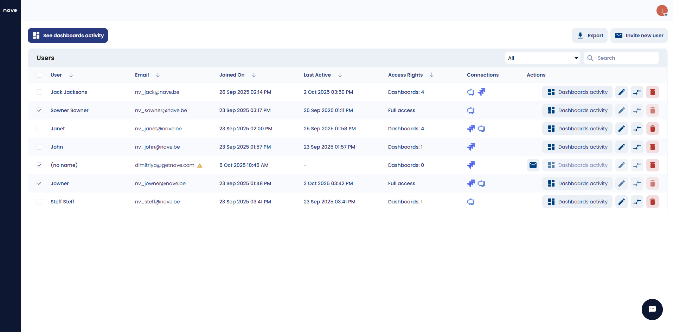Click the user avatar in the top right
The width and height of the screenshot is (673, 332).
click(x=662, y=10)
